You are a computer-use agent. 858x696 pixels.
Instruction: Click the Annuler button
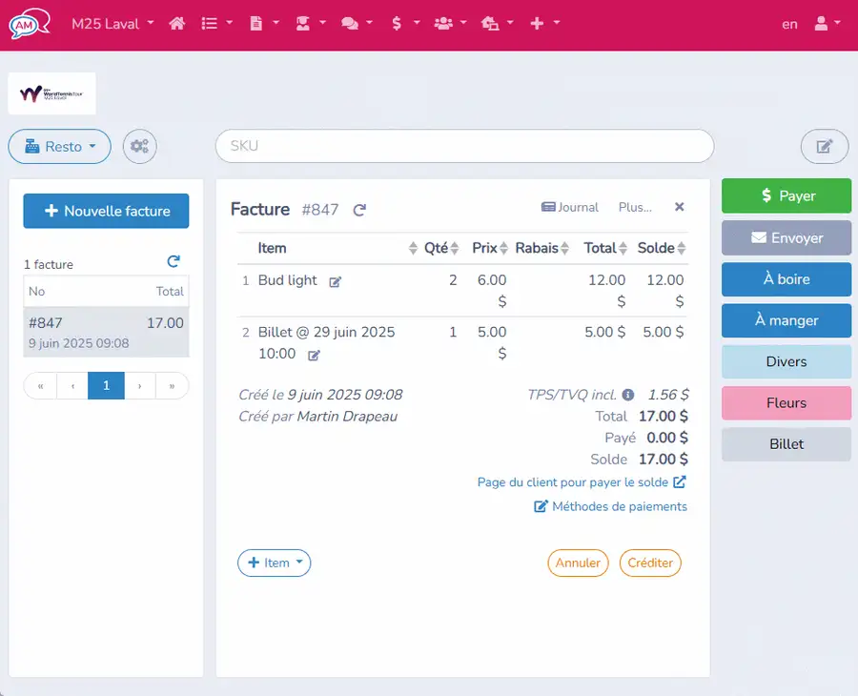tap(578, 563)
